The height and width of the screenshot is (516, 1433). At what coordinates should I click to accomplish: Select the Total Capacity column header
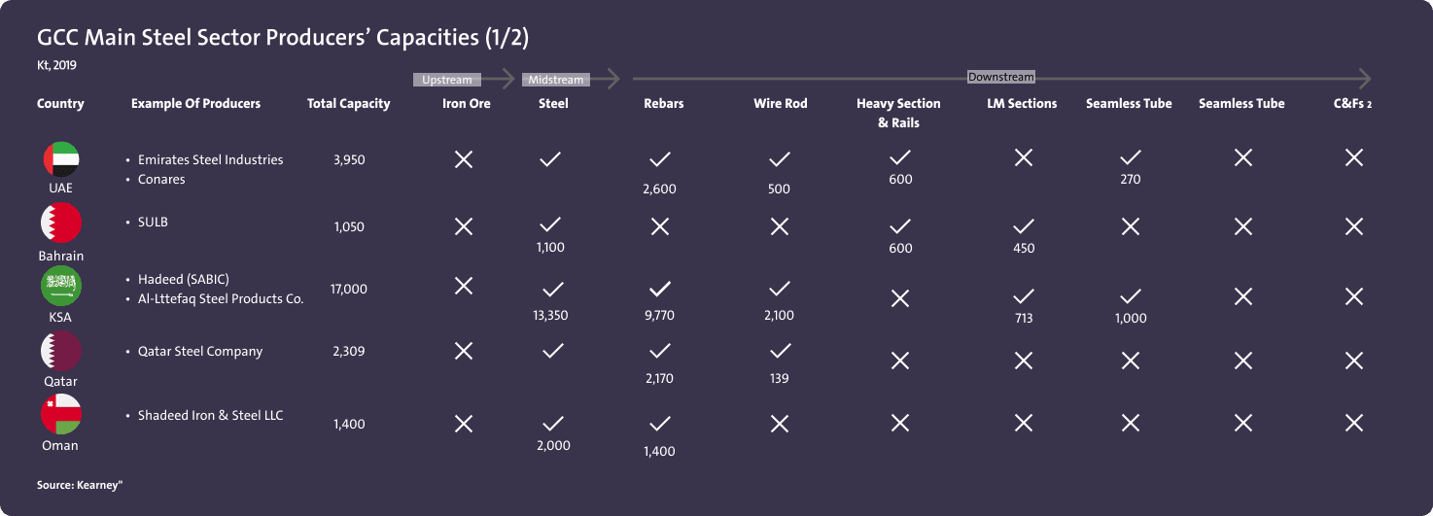pos(348,104)
